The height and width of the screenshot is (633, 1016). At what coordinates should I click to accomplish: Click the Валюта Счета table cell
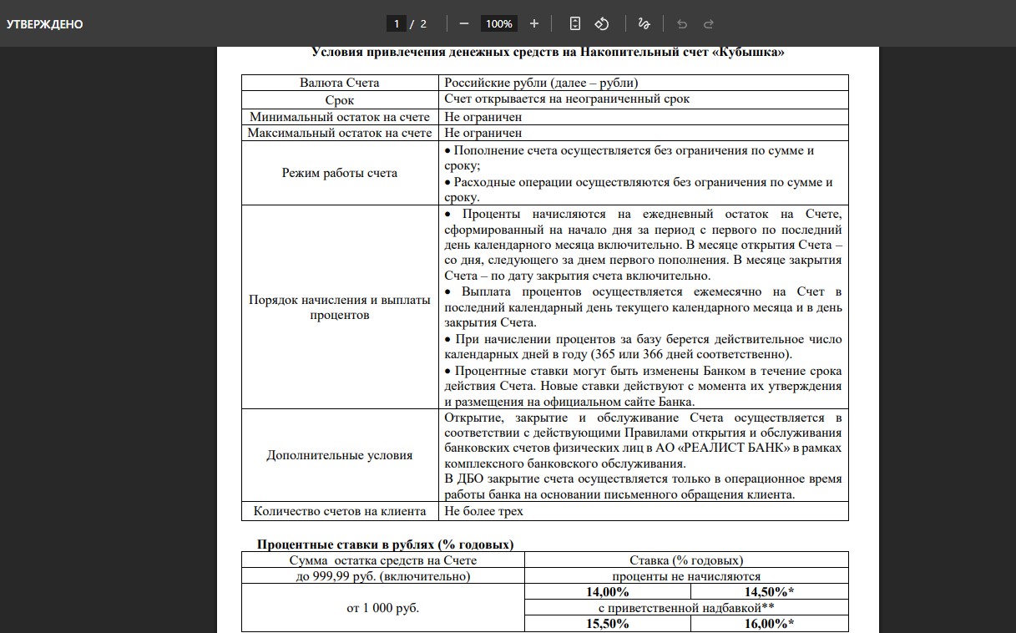pos(339,83)
